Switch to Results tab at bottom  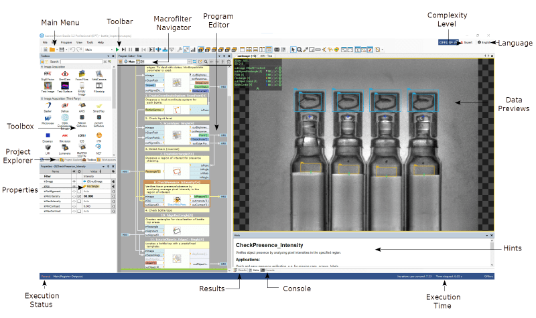241,270
